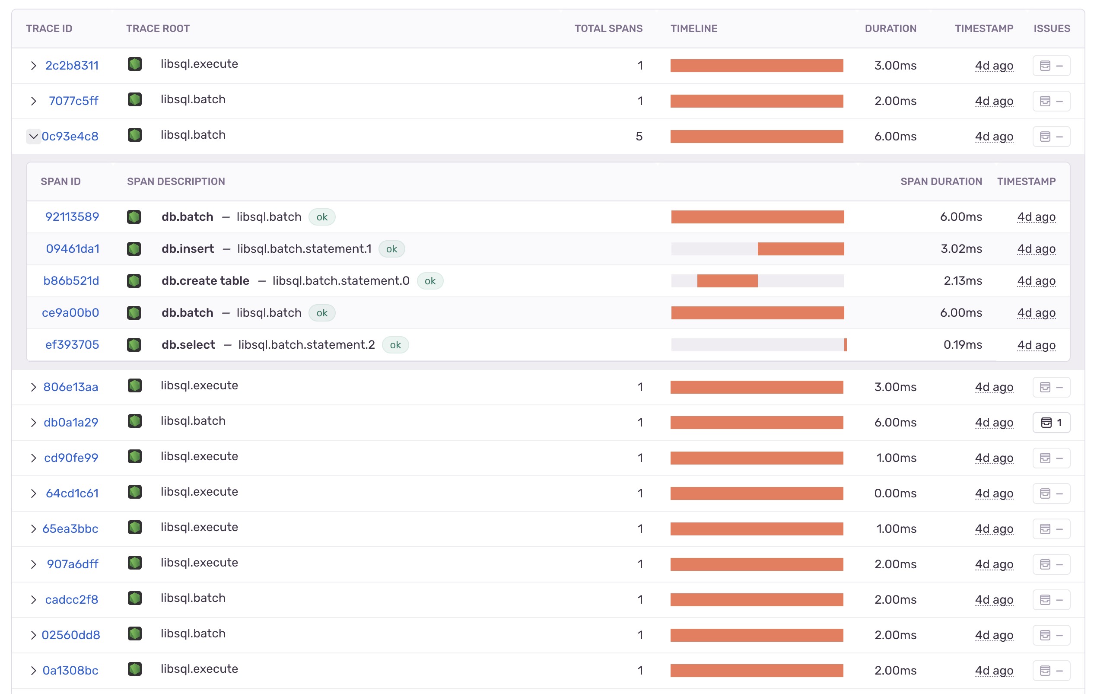Image resolution: width=1094 pixels, height=694 pixels.
Task: Click project icon for db.select span
Action: click(134, 344)
